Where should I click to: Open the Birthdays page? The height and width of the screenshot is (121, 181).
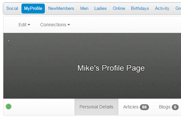[140, 9]
